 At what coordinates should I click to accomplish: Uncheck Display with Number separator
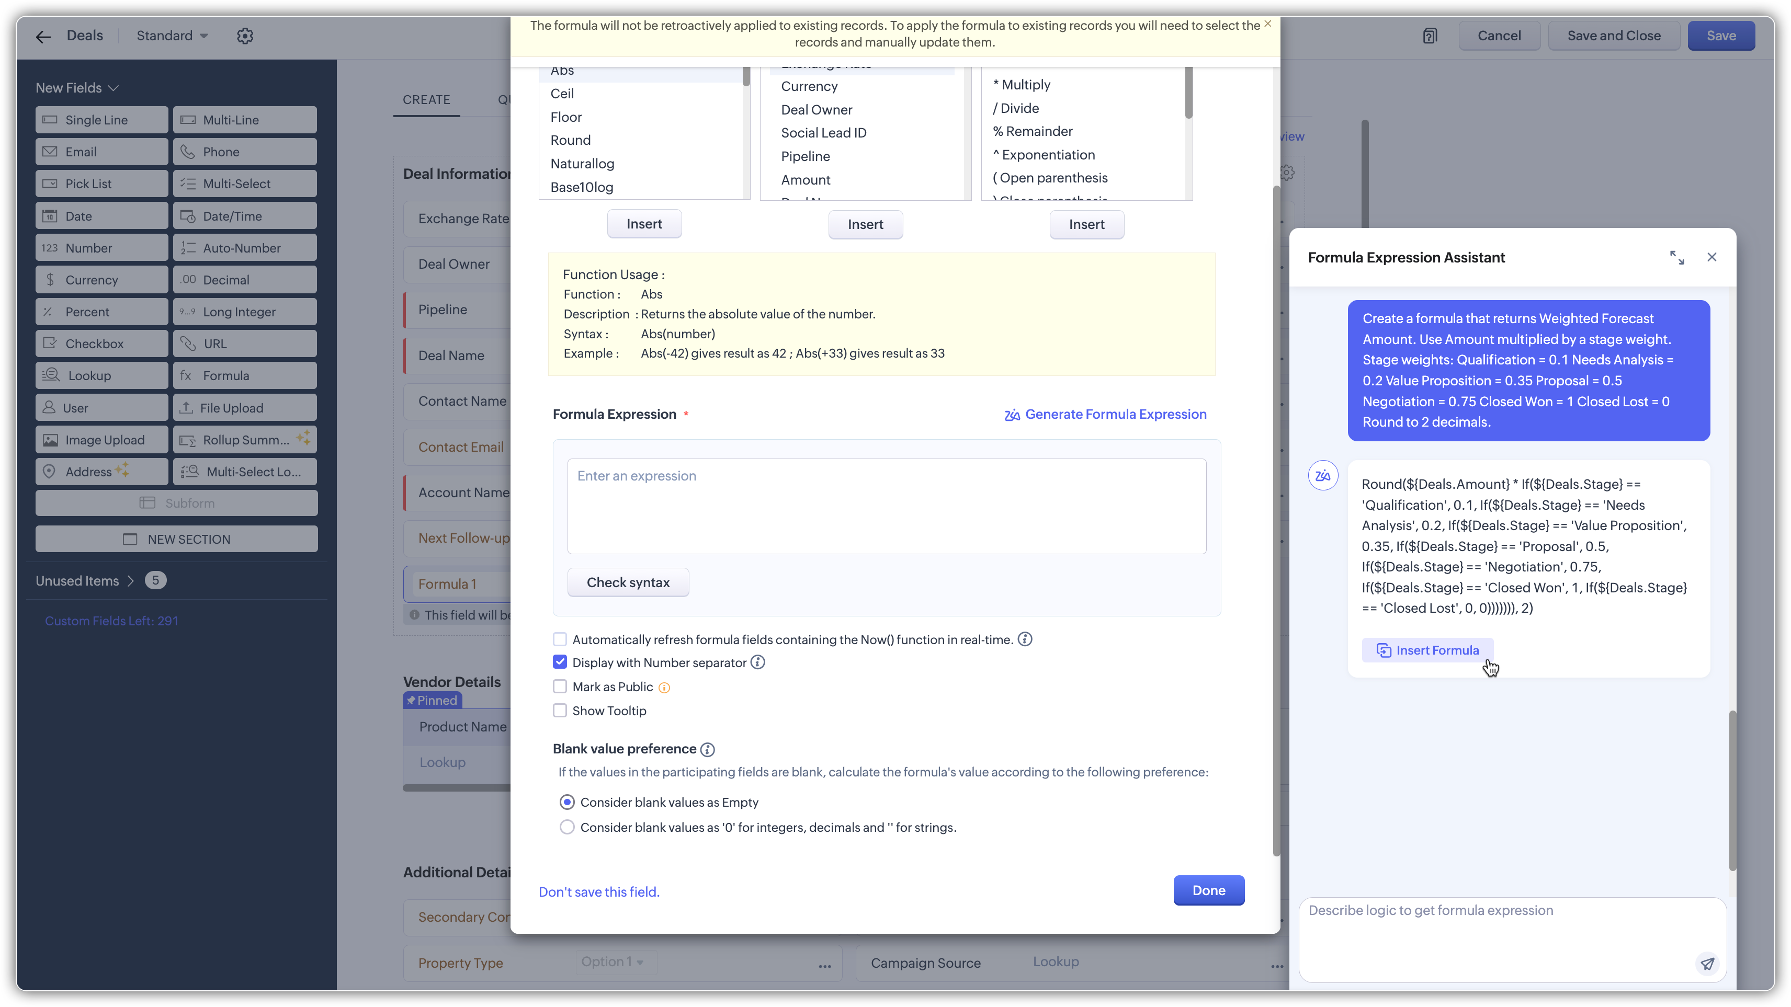pyautogui.click(x=560, y=662)
